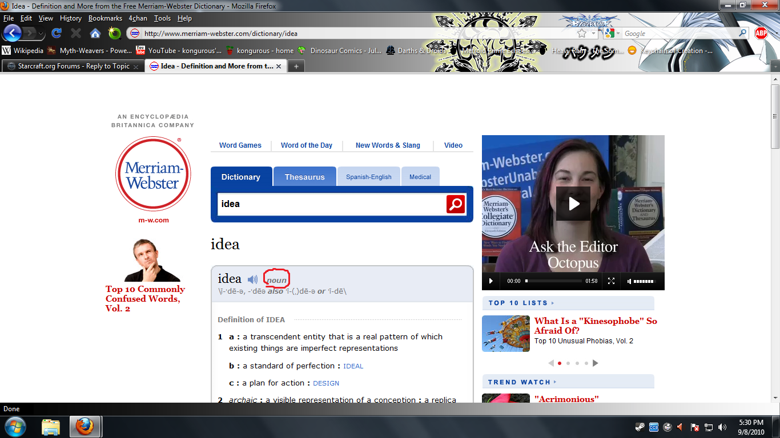Open the kongurous - home bookmark
The width and height of the screenshot is (780, 438).
[260, 51]
